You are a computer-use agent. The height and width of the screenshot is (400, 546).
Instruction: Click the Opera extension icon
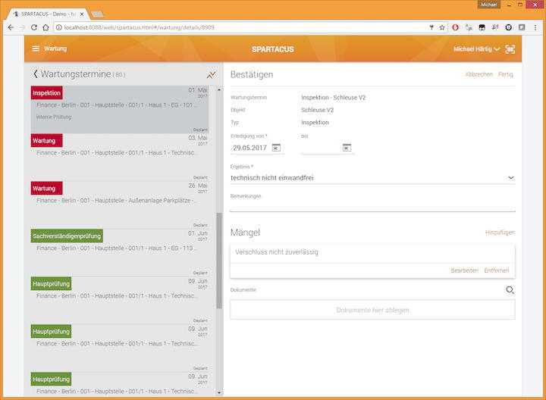pos(455,27)
